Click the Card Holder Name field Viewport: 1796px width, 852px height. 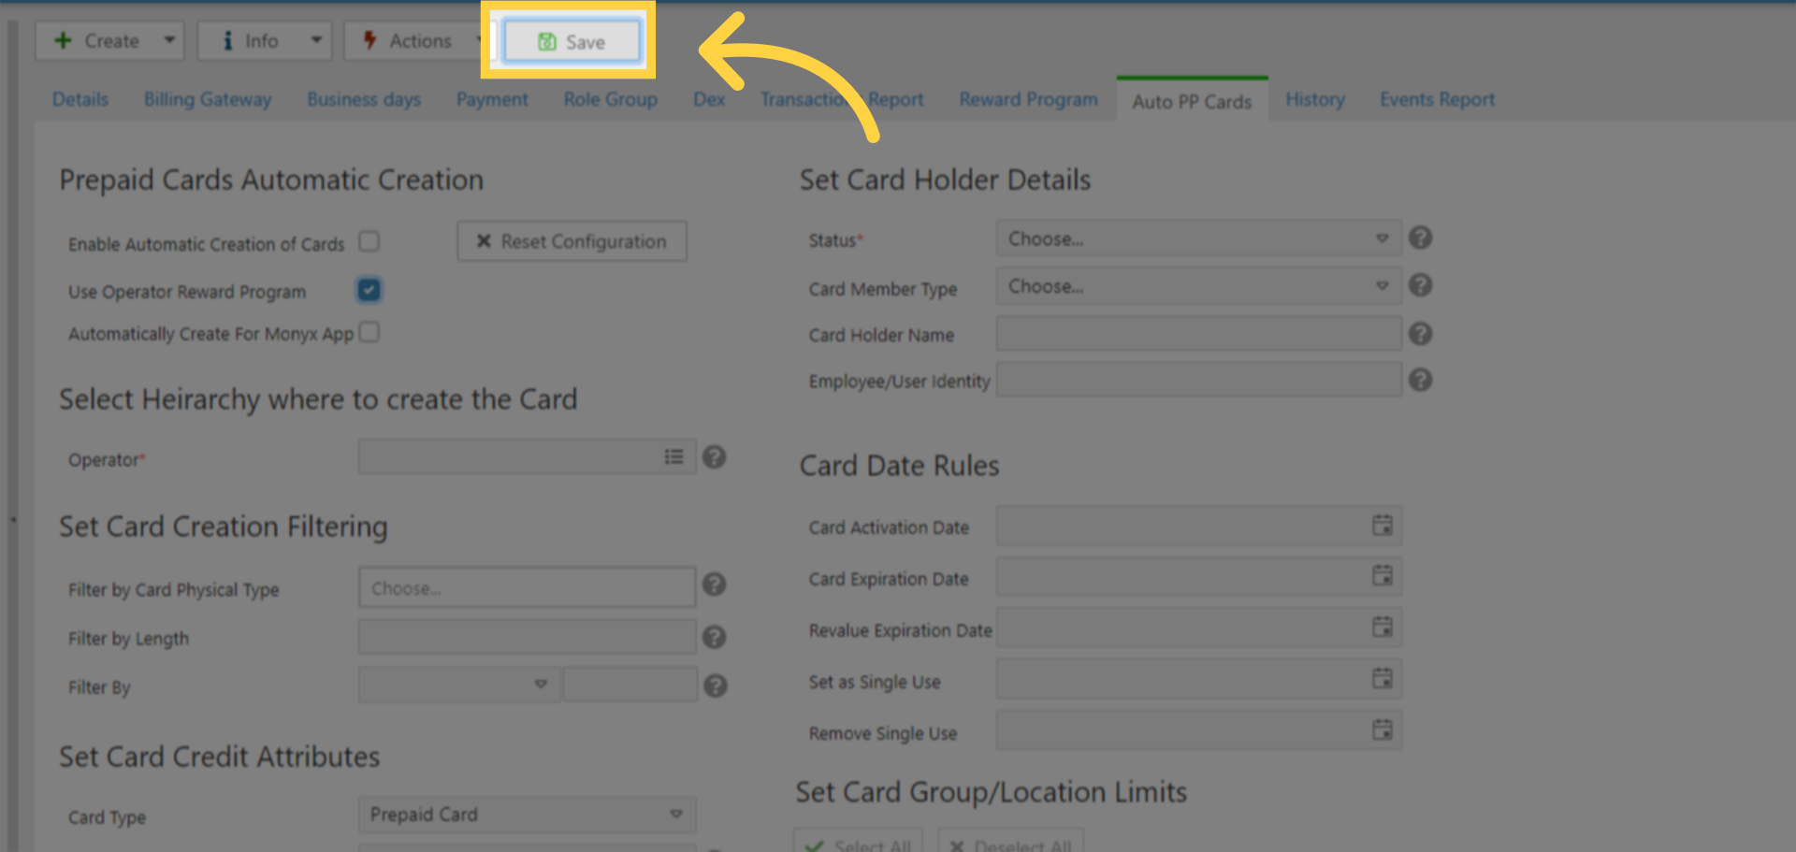(1198, 334)
